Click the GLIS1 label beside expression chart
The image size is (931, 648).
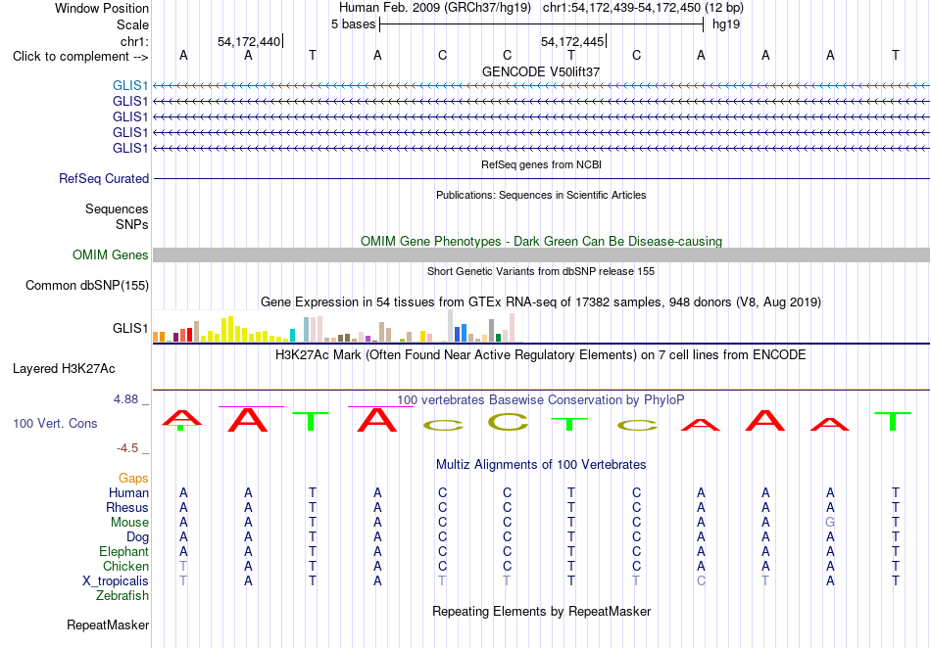click(130, 329)
